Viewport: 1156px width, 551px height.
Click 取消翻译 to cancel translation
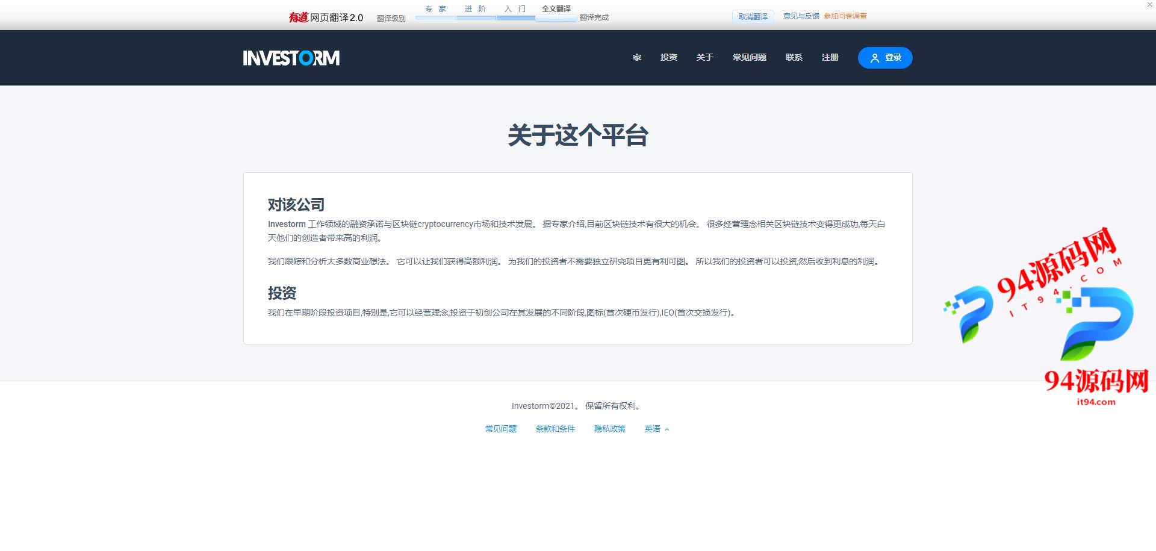[753, 17]
